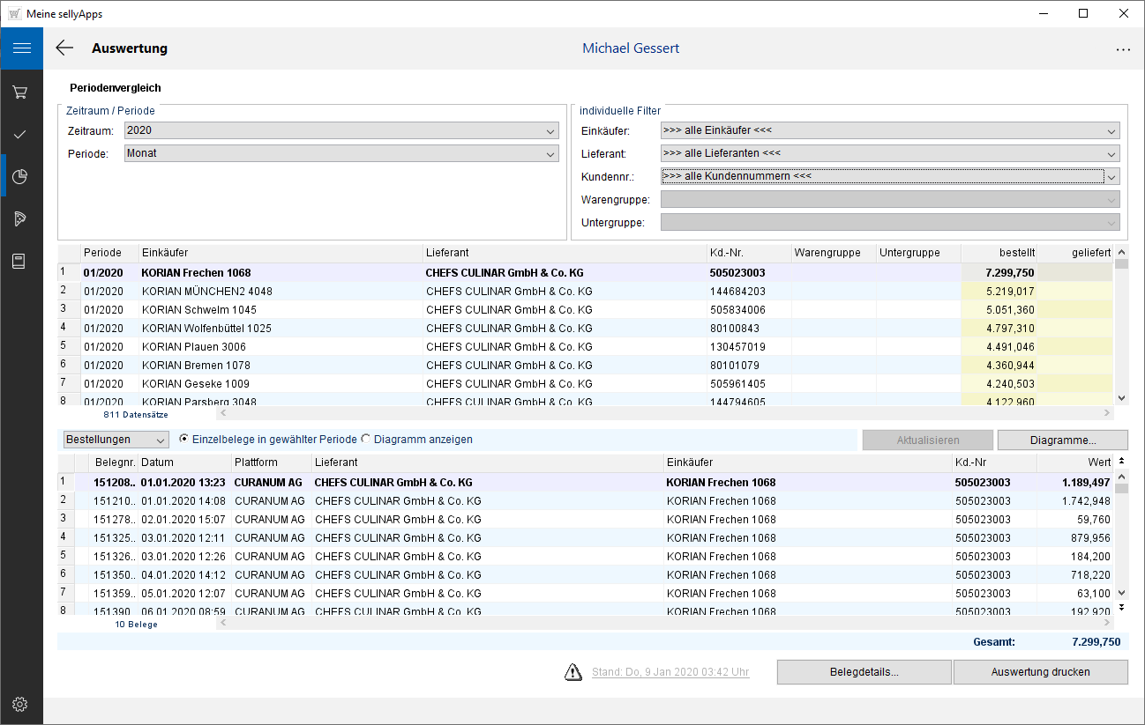Click the 'Belegdetails...' button
Screen dimensions: 1145x725
(864, 672)
